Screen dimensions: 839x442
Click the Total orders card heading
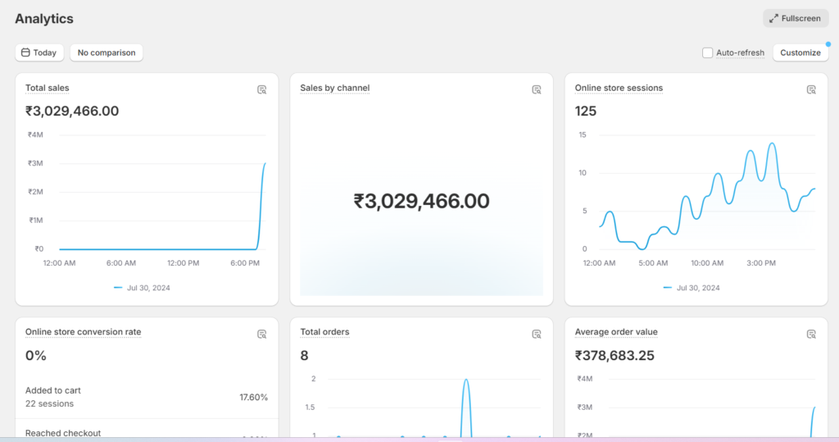324,332
